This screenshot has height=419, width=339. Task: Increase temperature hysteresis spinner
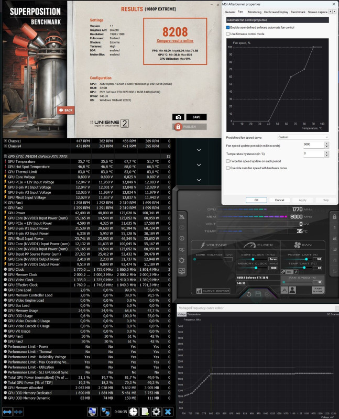[326, 152]
